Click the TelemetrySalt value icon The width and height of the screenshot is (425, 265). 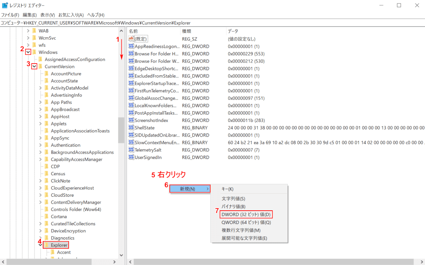tap(131, 150)
